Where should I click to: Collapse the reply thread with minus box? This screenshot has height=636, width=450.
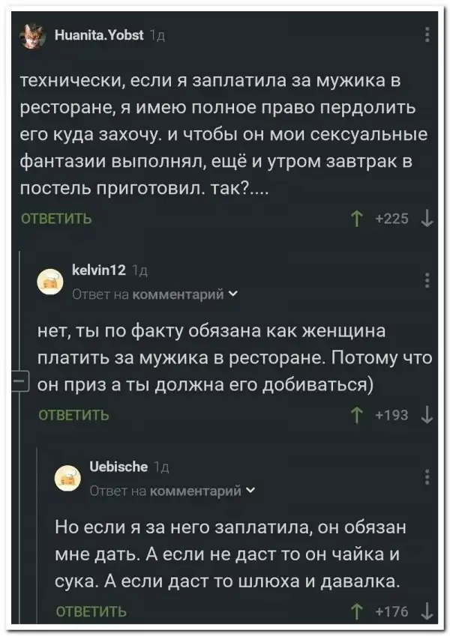[x=19, y=381]
